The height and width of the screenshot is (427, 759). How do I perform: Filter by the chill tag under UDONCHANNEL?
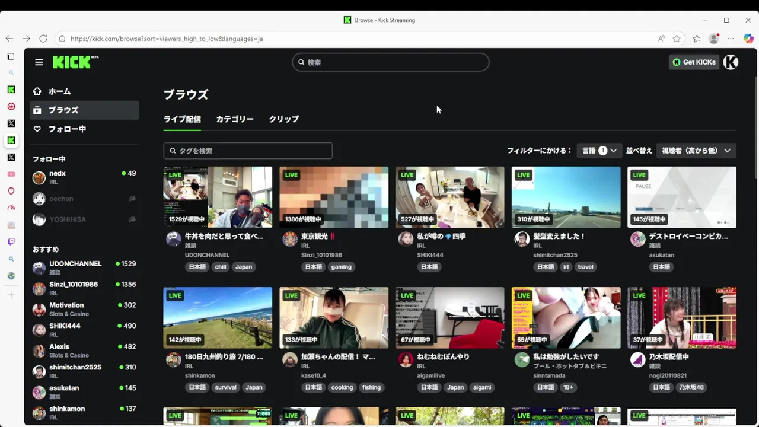(221, 267)
